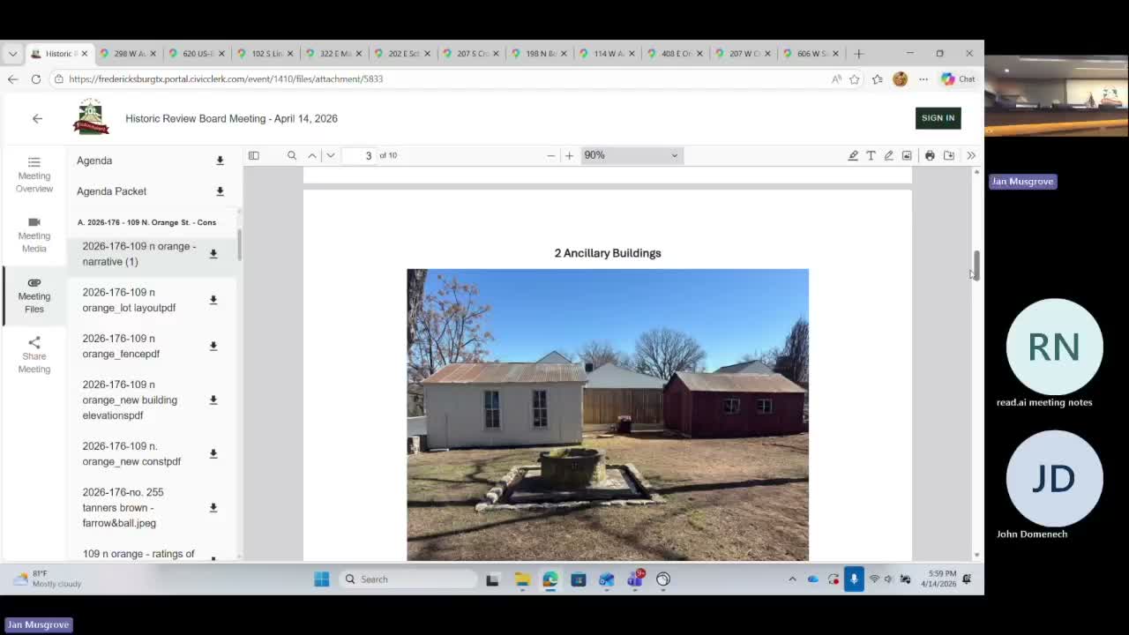Select the PDF add text tool
The height and width of the screenshot is (635, 1129).
click(871, 155)
